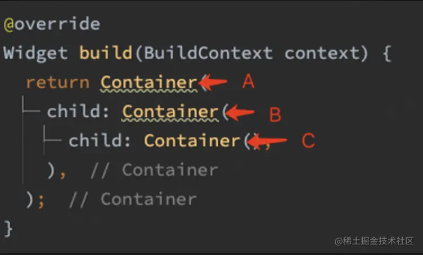The width and height of the screenshot is (423, 255).
Task: Click the // Container comment after the semicolon
Action: (x=132, y=199)
